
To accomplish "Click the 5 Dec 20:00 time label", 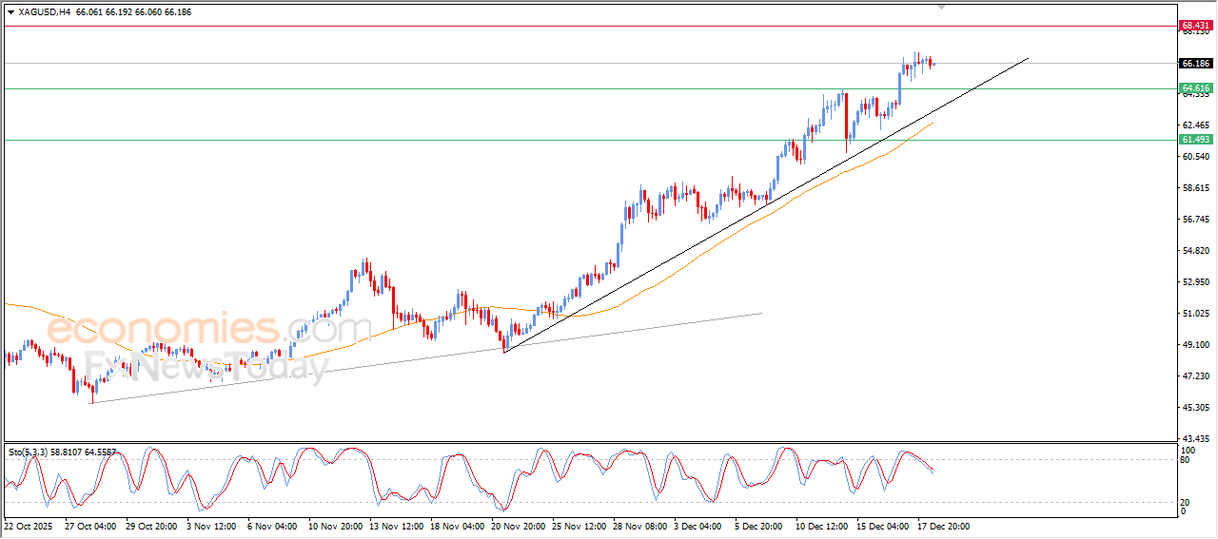I will (759, 525).
